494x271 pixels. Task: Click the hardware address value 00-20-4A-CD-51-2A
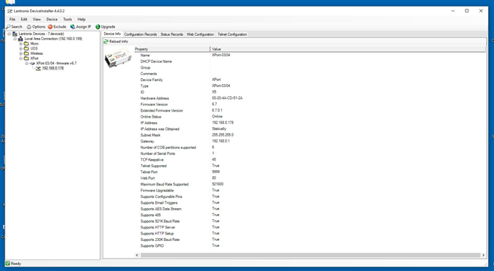227,99
